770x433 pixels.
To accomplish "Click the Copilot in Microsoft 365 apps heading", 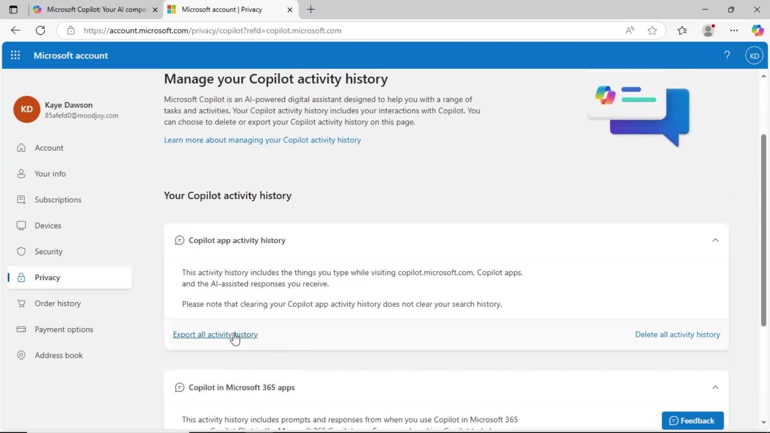I will [241, 387].
